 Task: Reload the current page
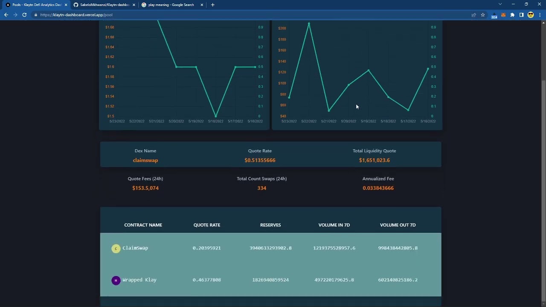pos(24,14)
